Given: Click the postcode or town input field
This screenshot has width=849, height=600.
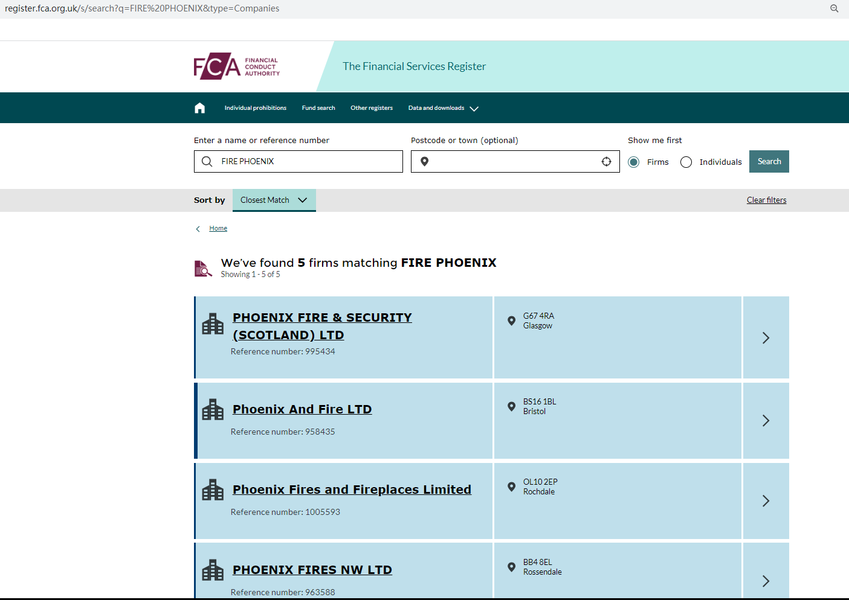Looking at the screenshot, I should [x=515, y=162].
